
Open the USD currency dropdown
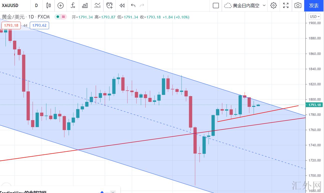point(315,17)
